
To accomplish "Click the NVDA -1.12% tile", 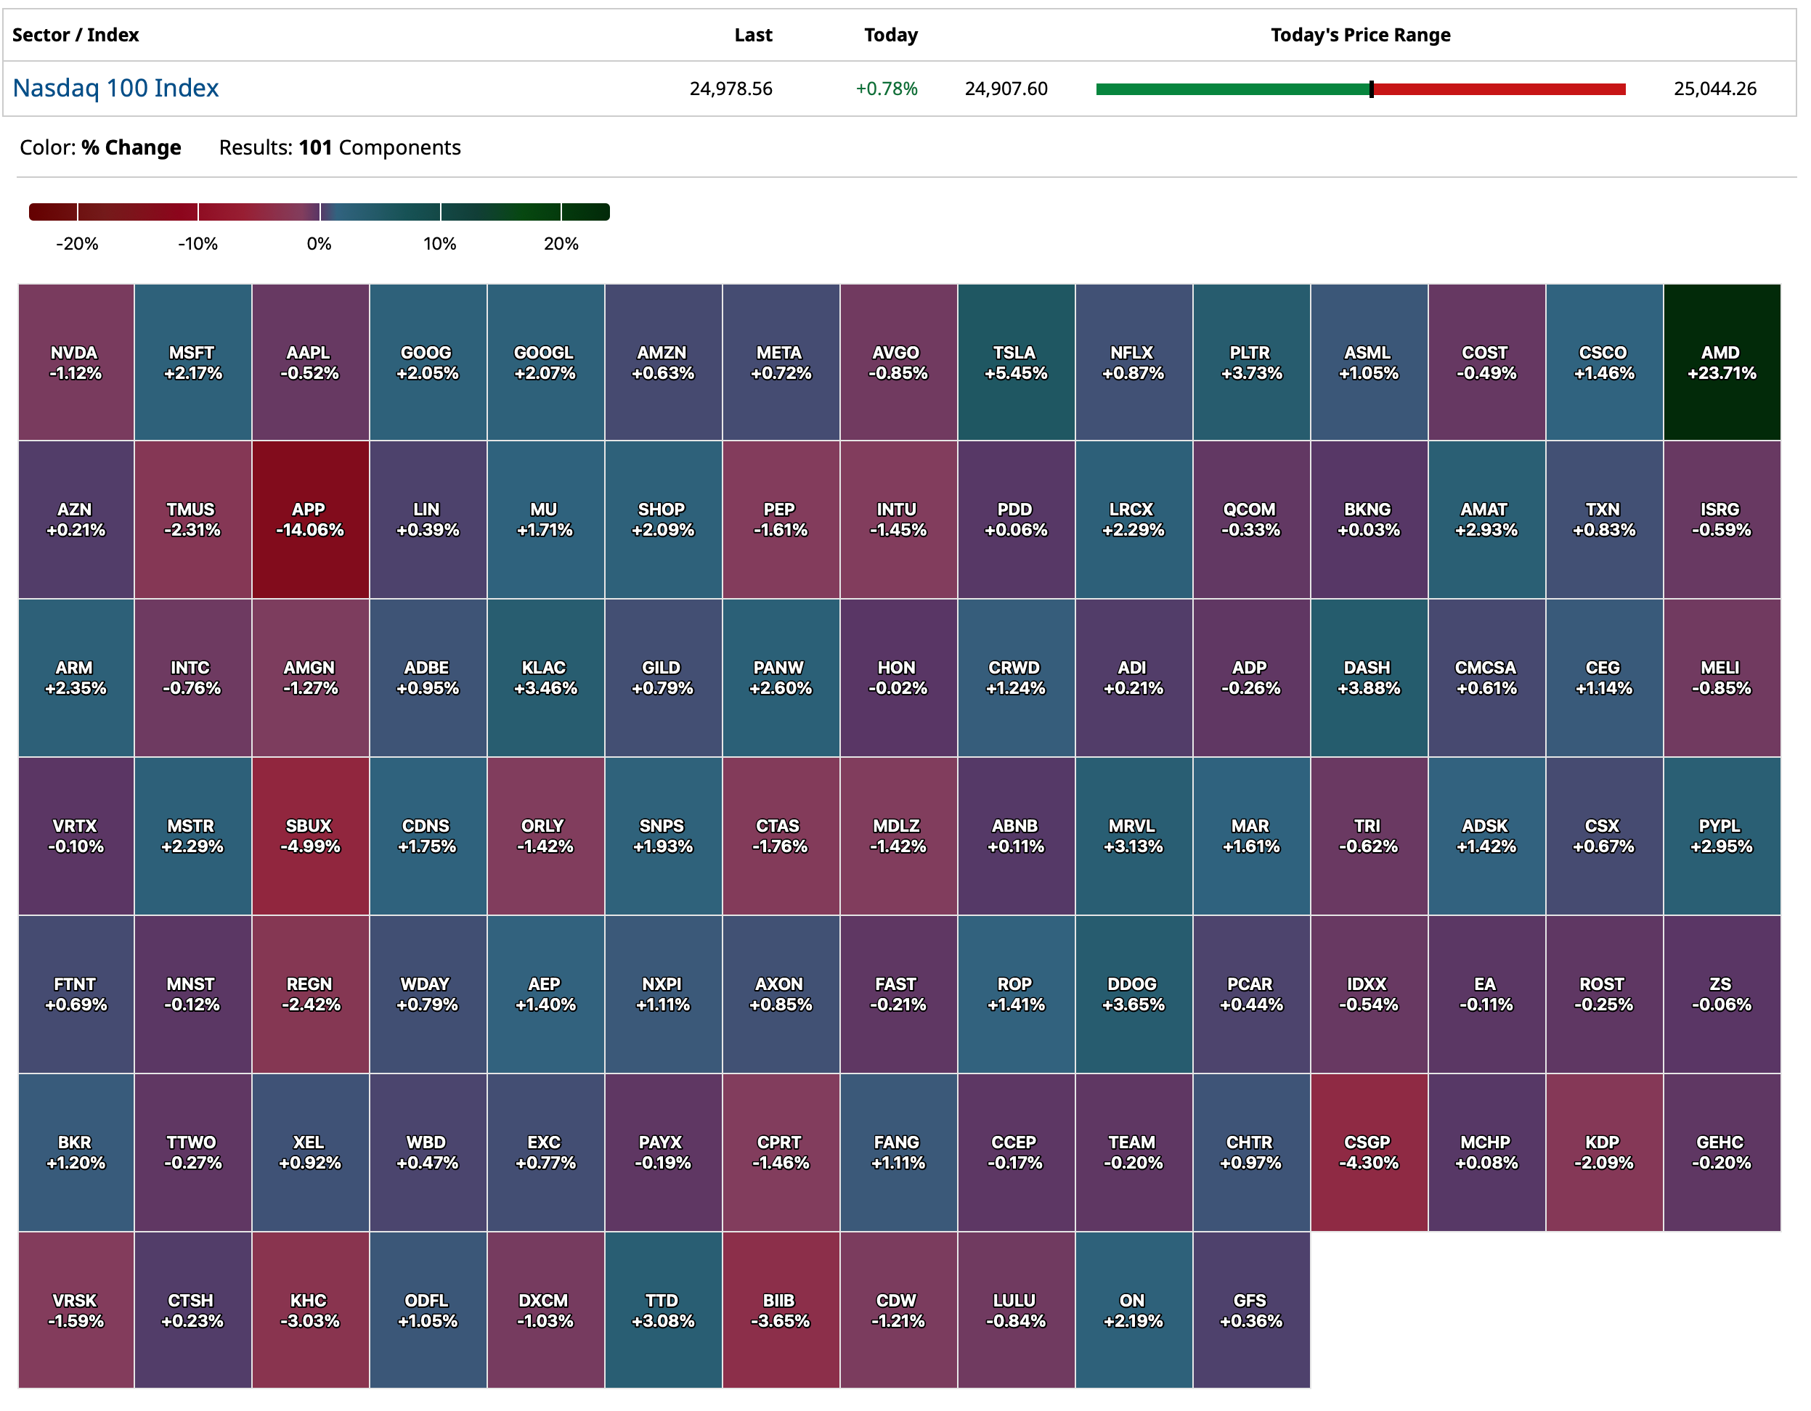I will coord(76,362).
